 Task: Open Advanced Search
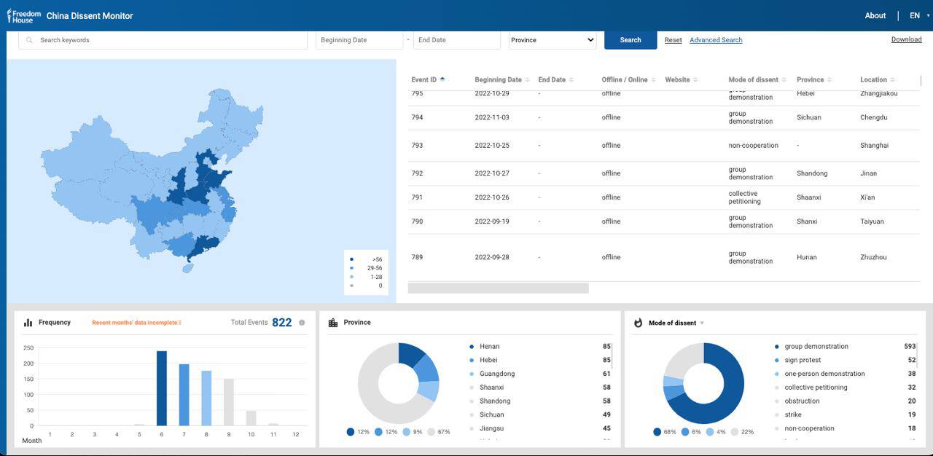tap(716, 40)
